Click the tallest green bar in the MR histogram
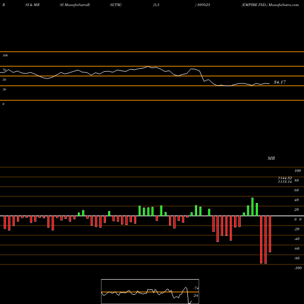Viewport: 304px width, 304px height. 252,207
